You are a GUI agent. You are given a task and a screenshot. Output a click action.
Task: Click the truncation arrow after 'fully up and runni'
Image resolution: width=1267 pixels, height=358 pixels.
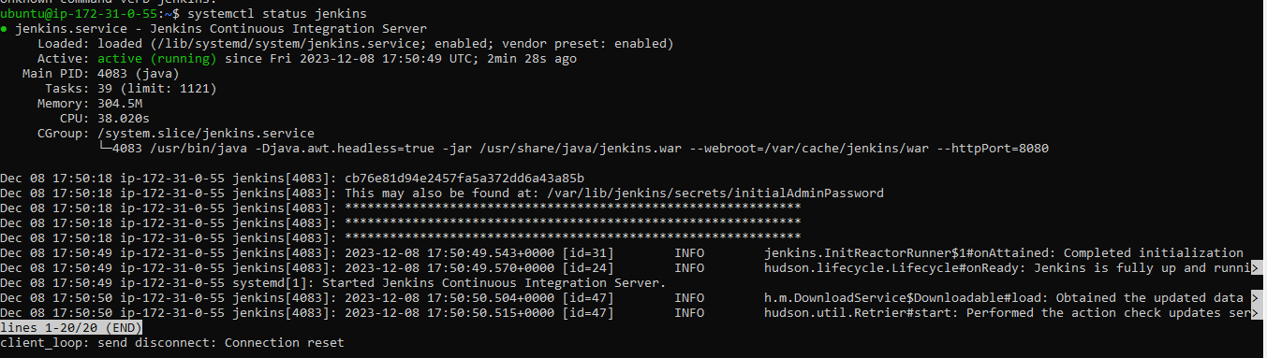coord(1255,268)
